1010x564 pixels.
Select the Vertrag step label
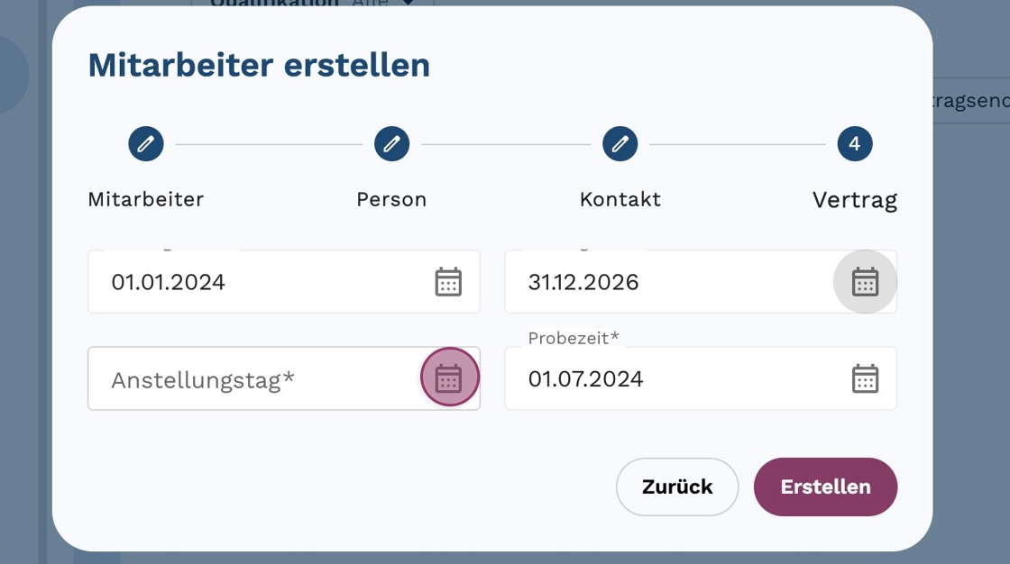(x=854, y=199)
